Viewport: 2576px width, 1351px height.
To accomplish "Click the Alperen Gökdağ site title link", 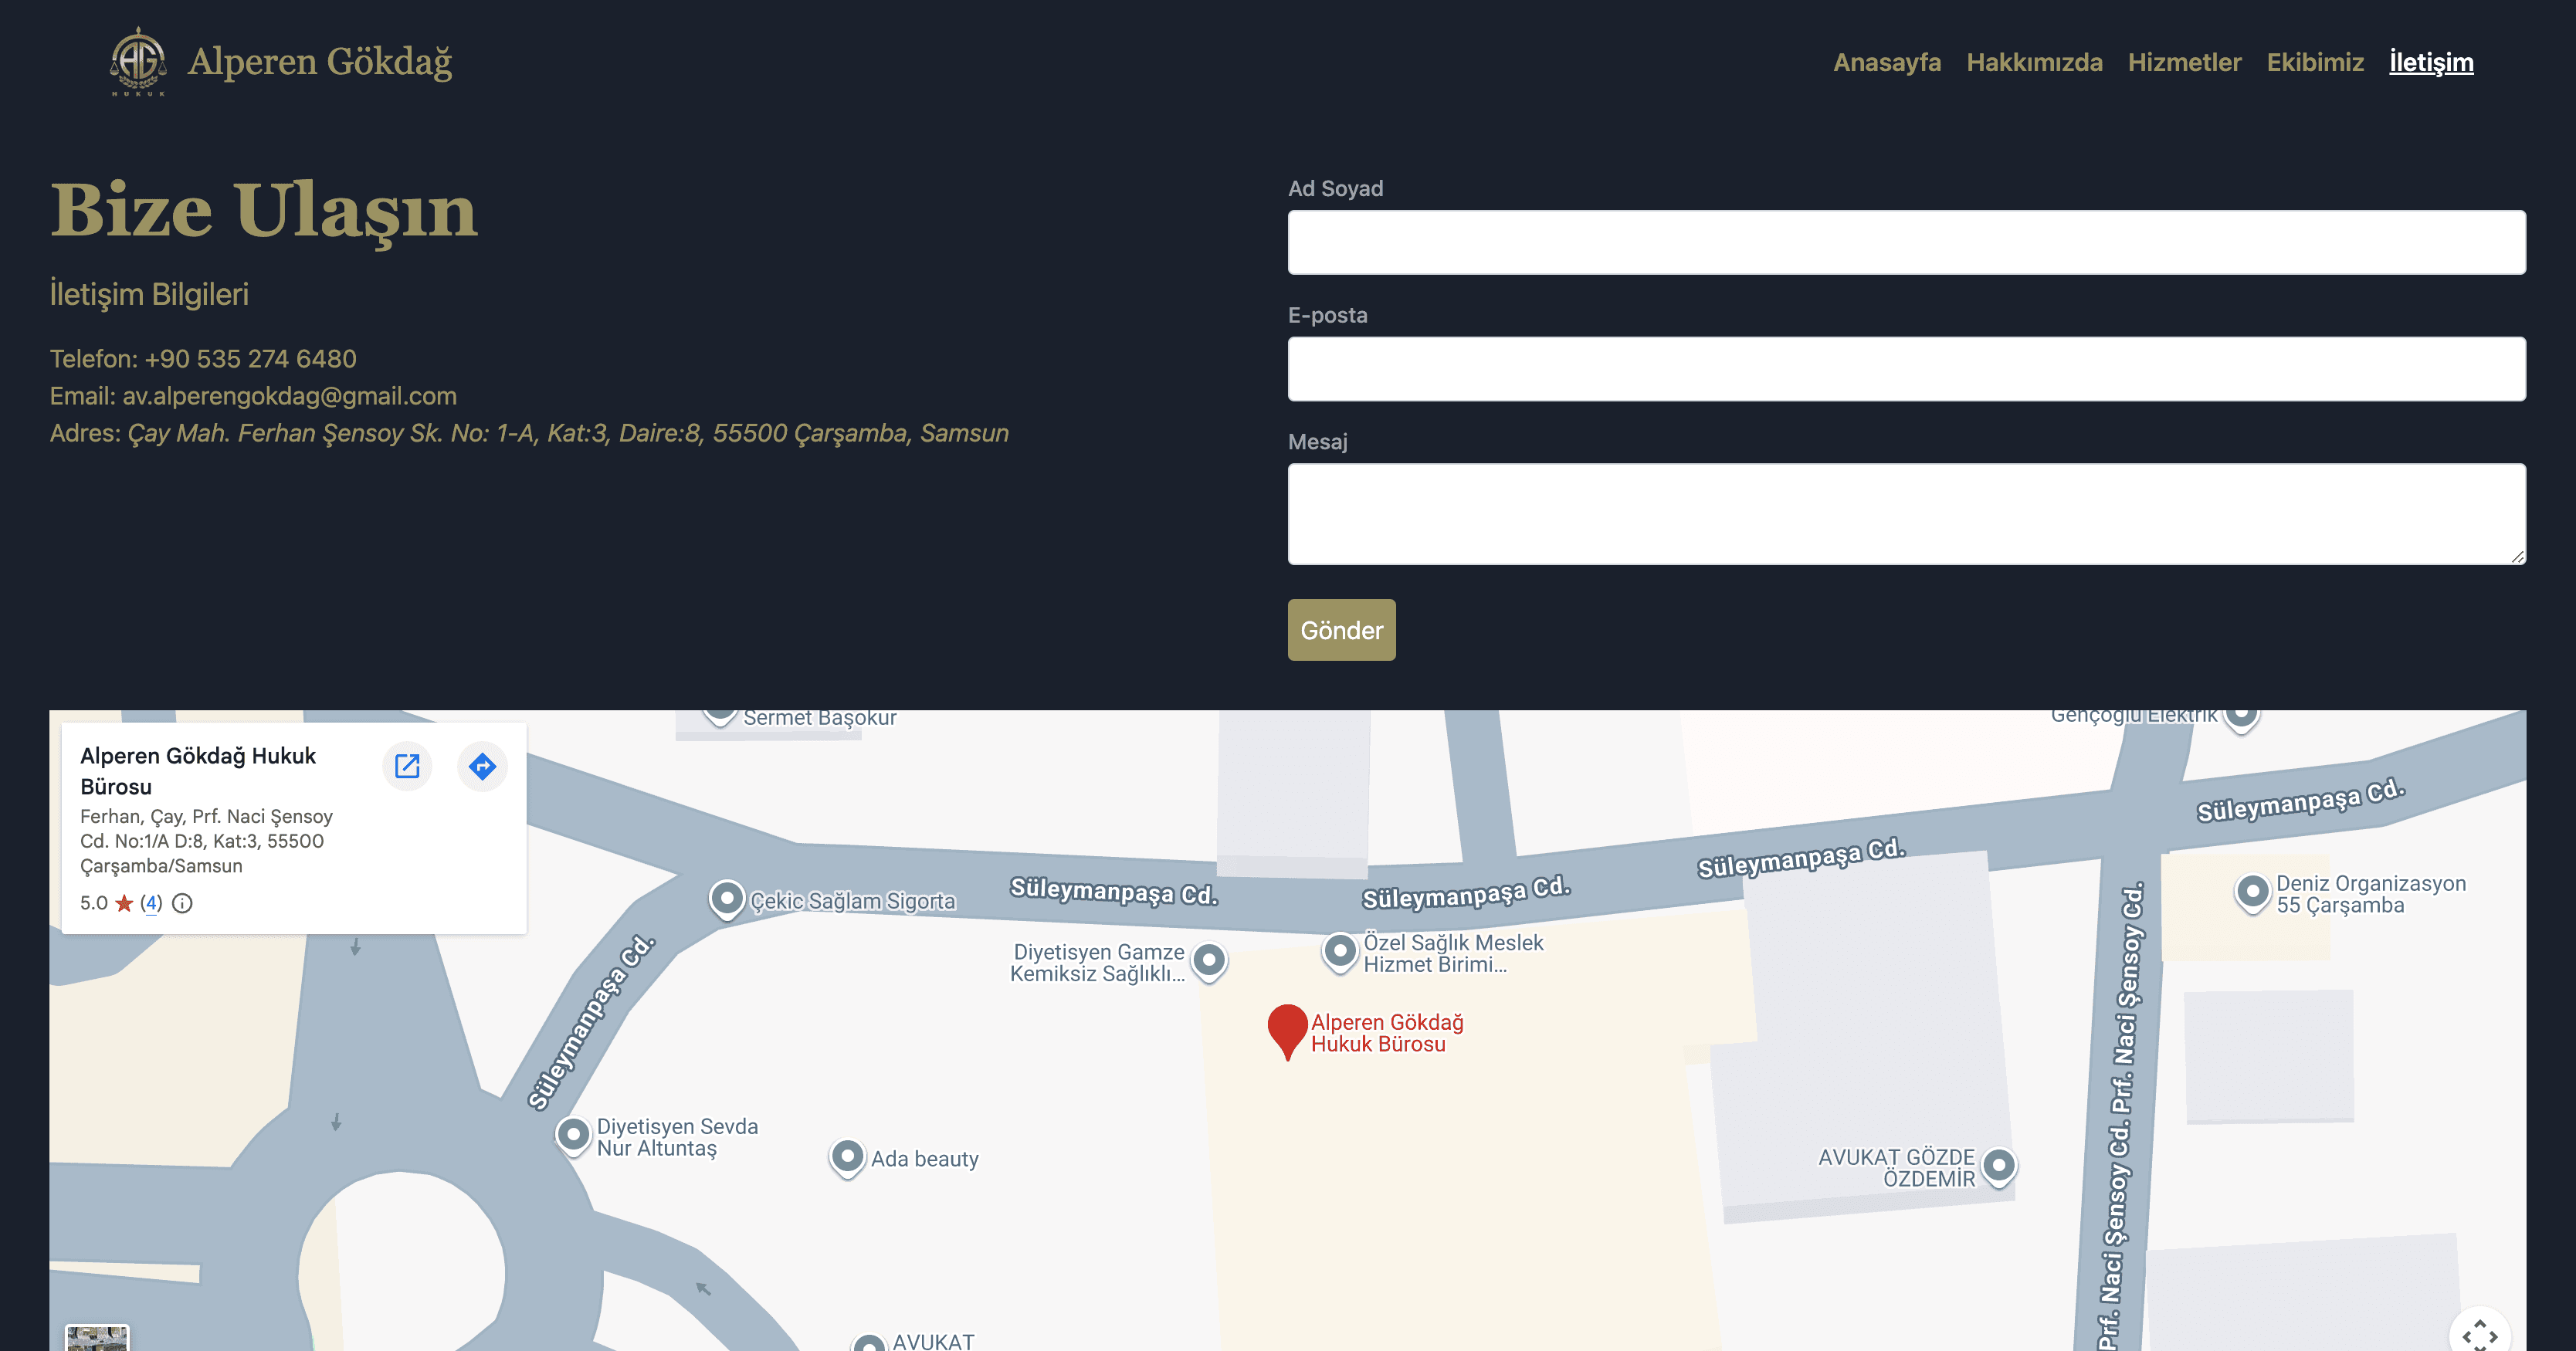I will [320, 62].
